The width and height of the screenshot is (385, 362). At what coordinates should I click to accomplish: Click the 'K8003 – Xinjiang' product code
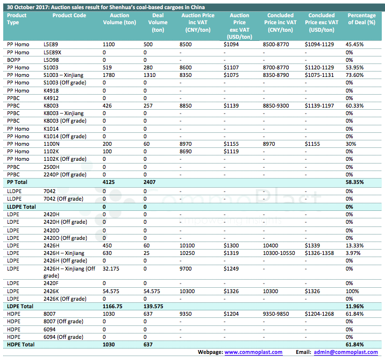pos(63,113)
